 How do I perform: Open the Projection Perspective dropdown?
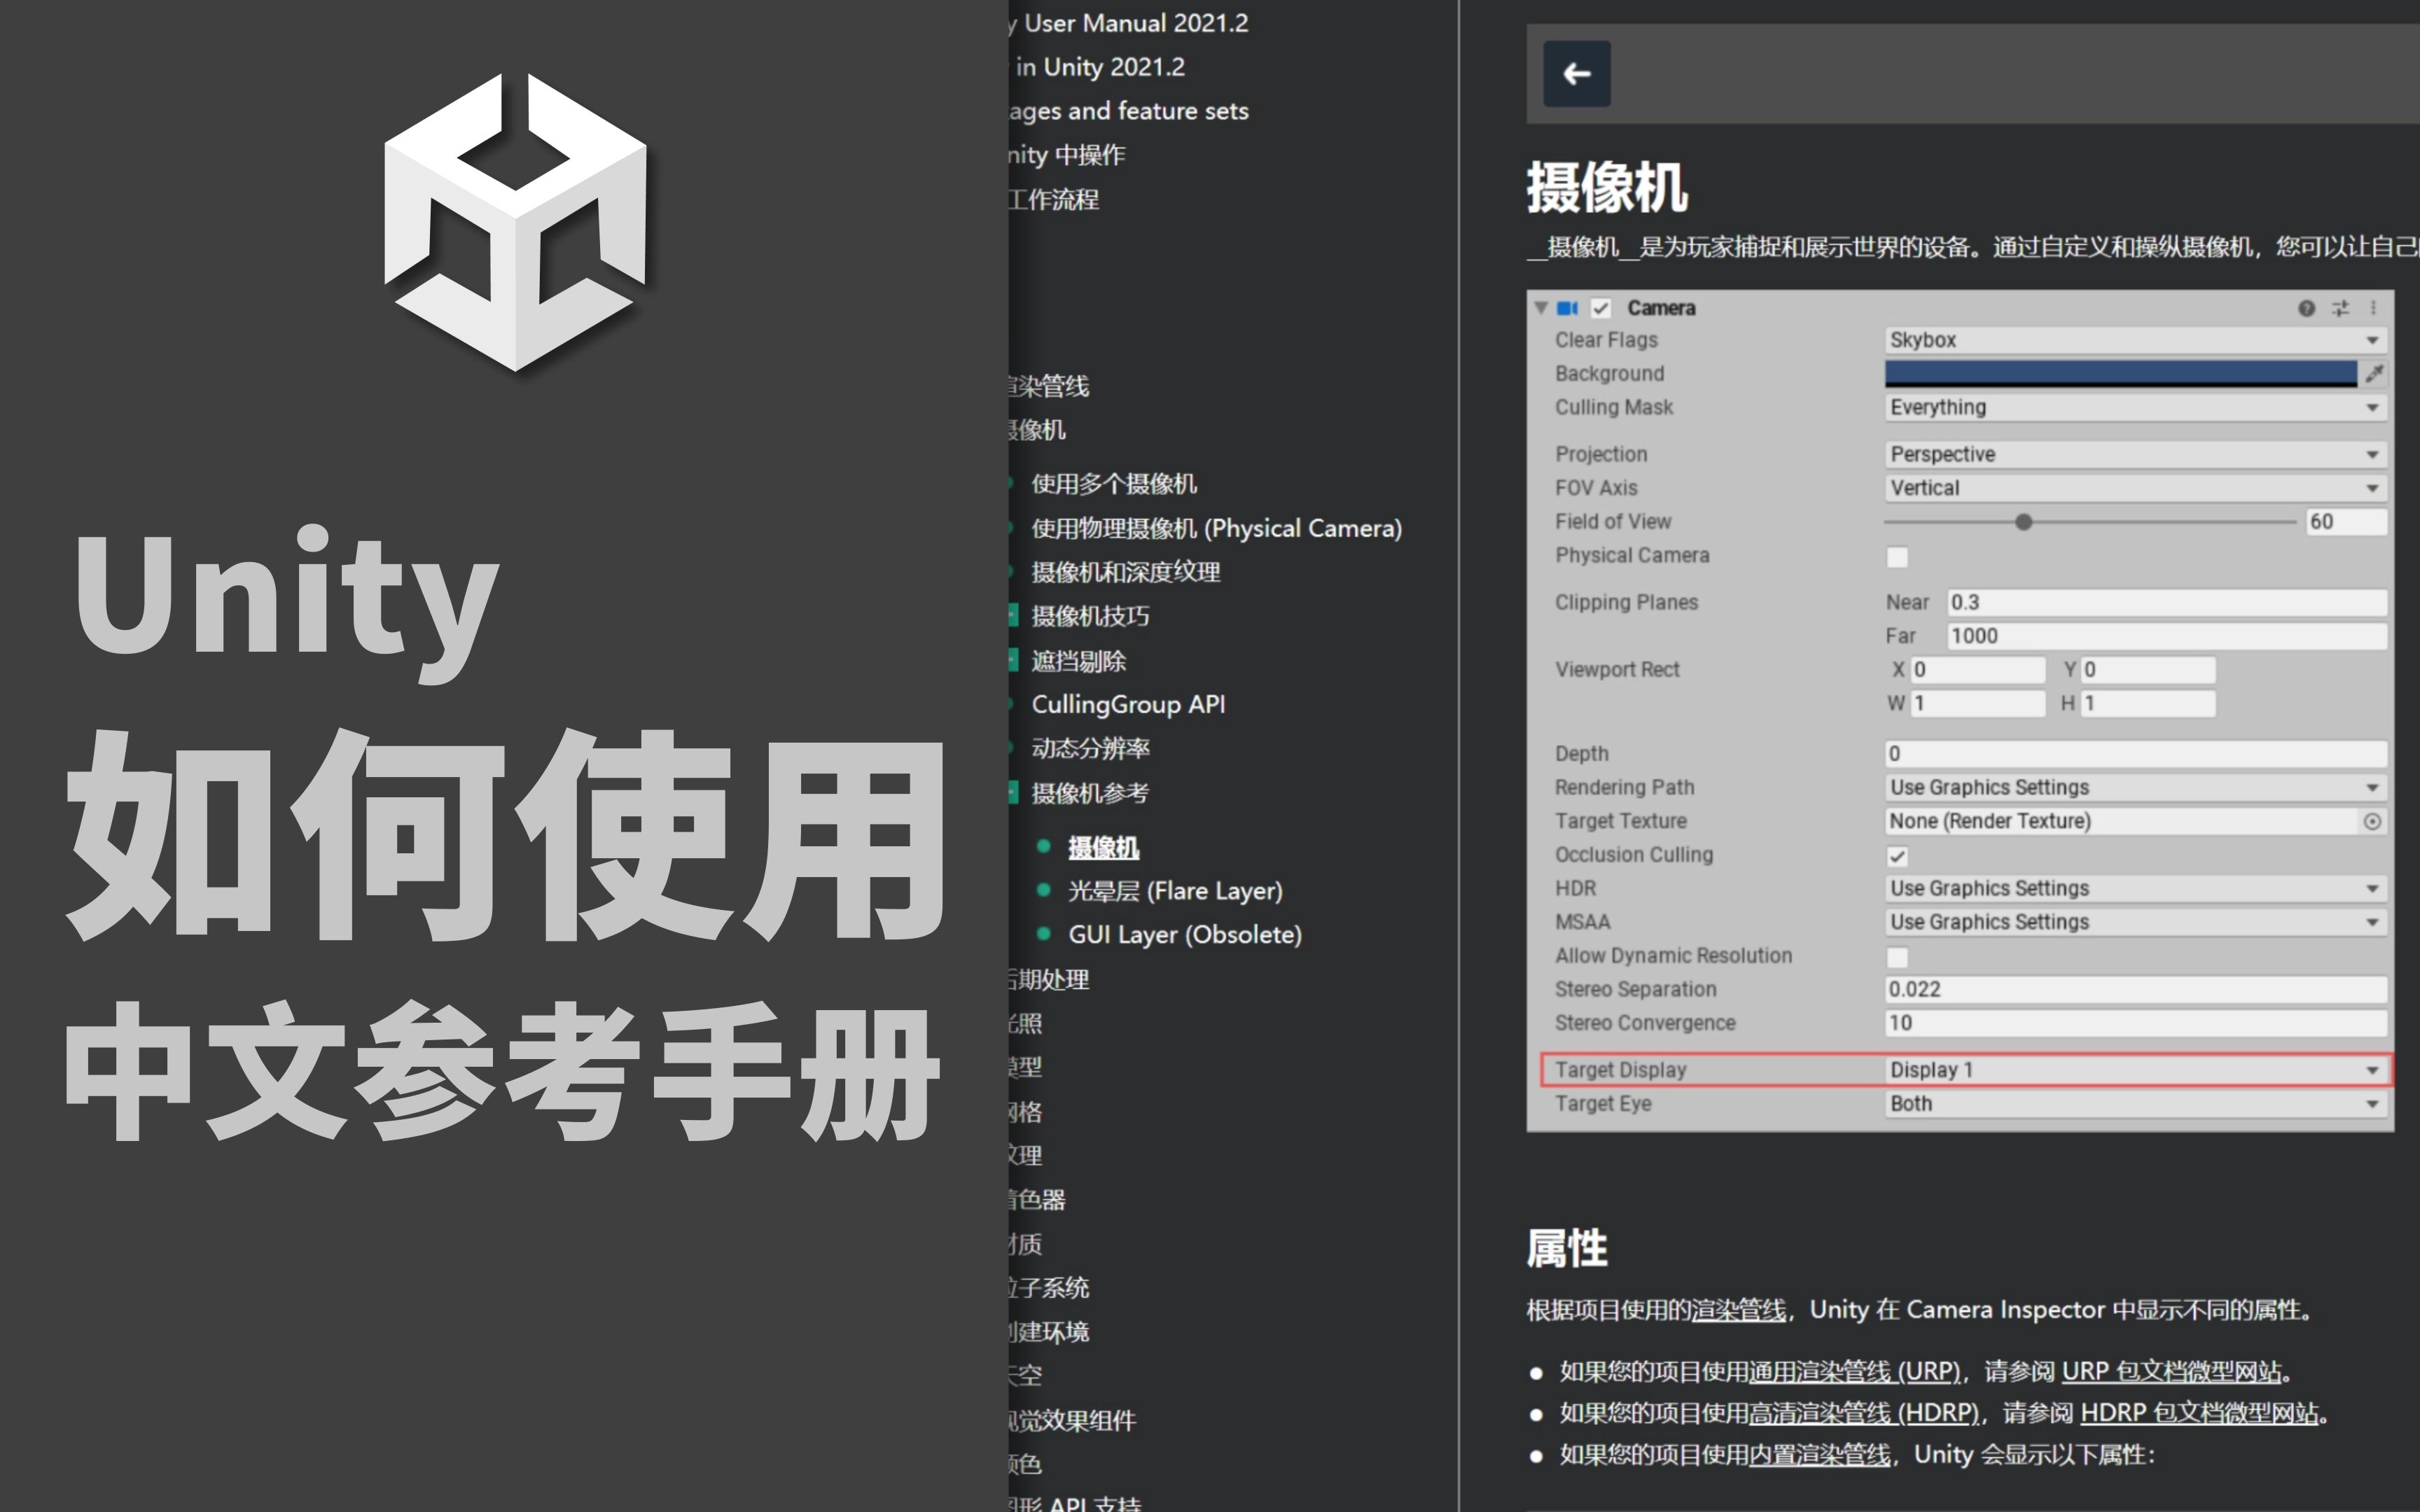[2135, 454]
